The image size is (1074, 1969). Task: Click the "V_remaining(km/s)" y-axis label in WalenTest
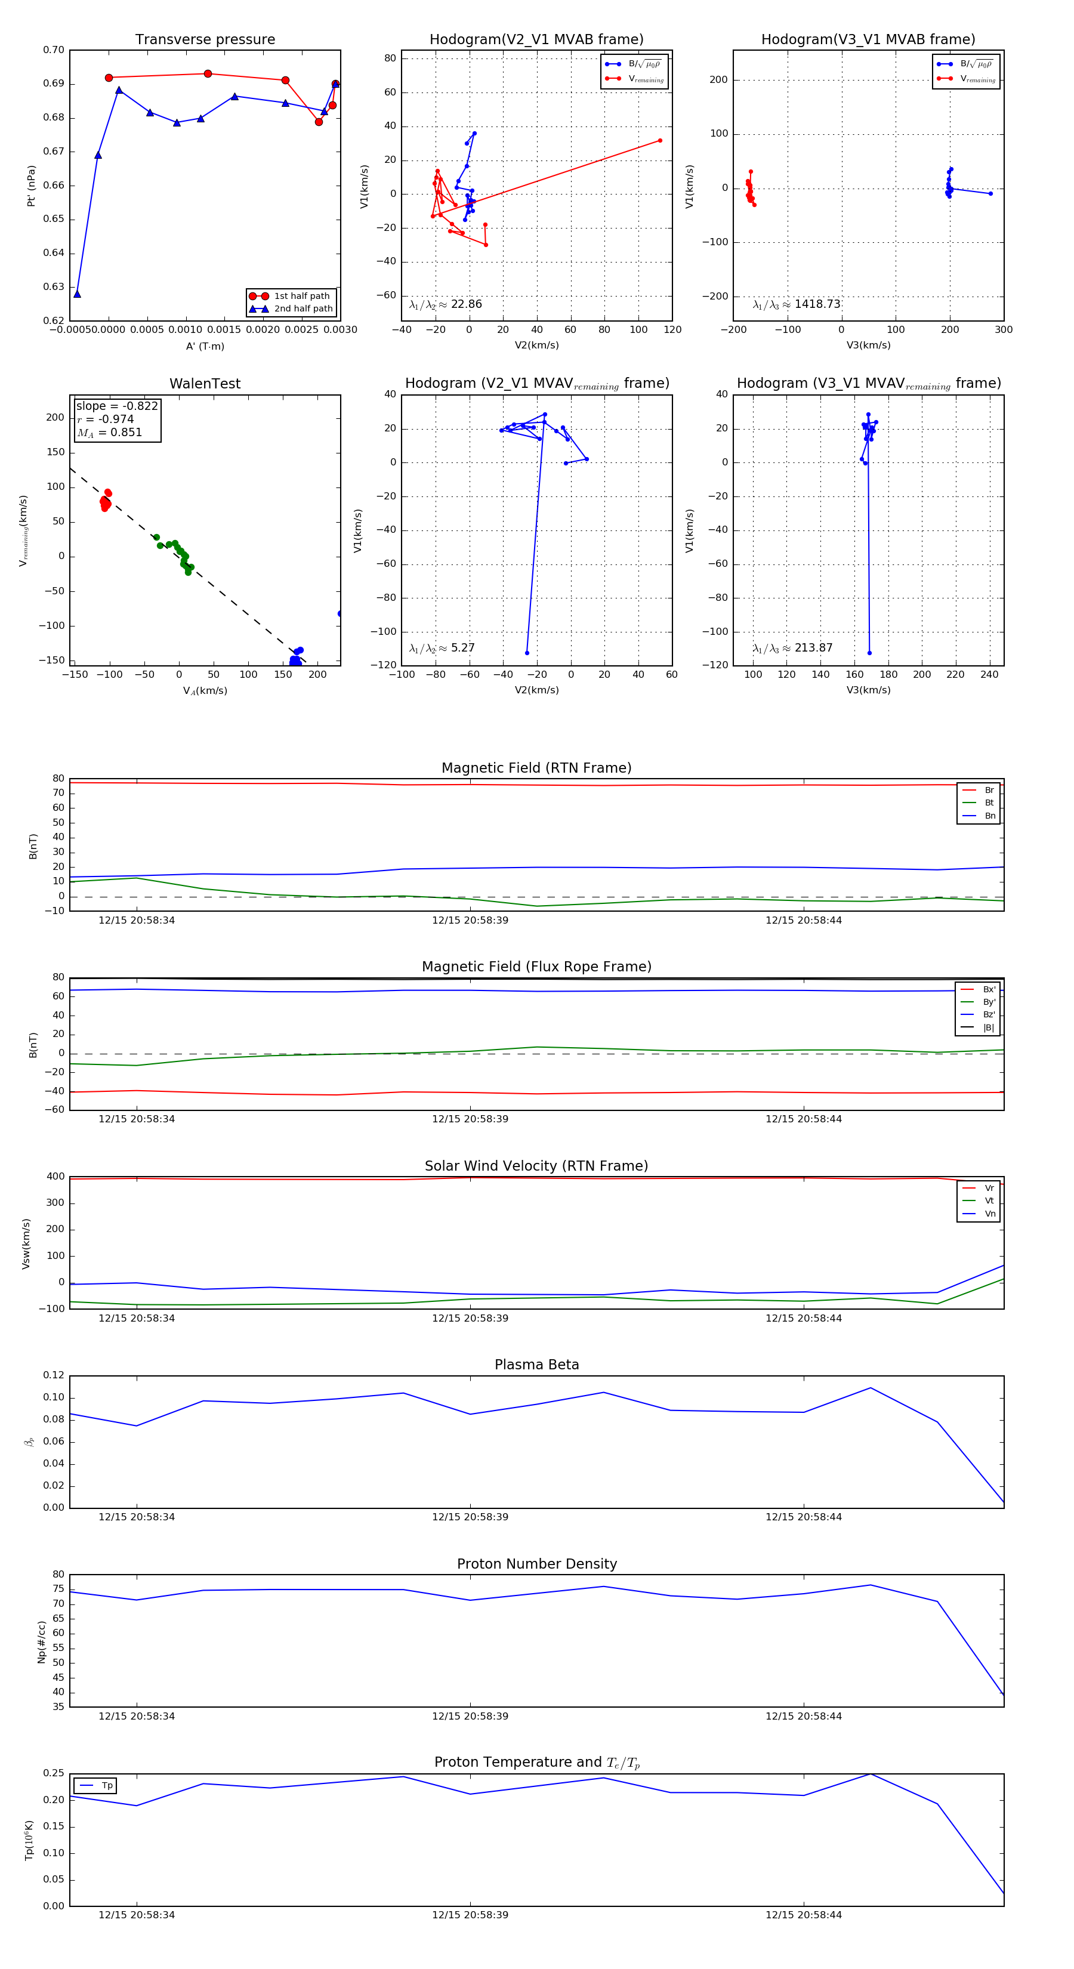[x=23, y=530]
